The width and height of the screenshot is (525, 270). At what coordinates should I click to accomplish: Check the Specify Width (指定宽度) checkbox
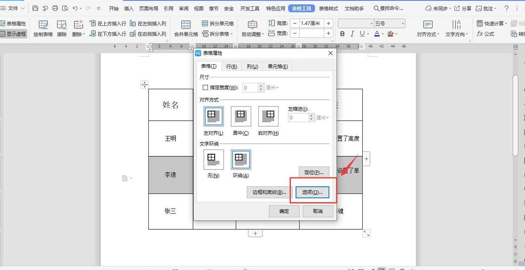coord(205,87)
